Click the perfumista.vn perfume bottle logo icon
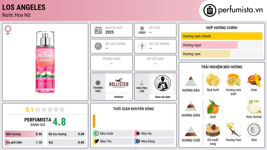Screen dimensions: 267x150 pos(210,10)
